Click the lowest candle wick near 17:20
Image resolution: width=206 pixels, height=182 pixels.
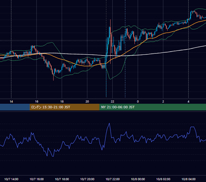[54, 78]
